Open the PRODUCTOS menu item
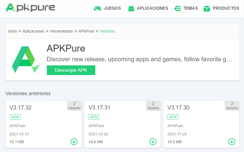Image resolution: width=244 pixels, height=152 pixels. pyautogui.click(x=226, y=8)
